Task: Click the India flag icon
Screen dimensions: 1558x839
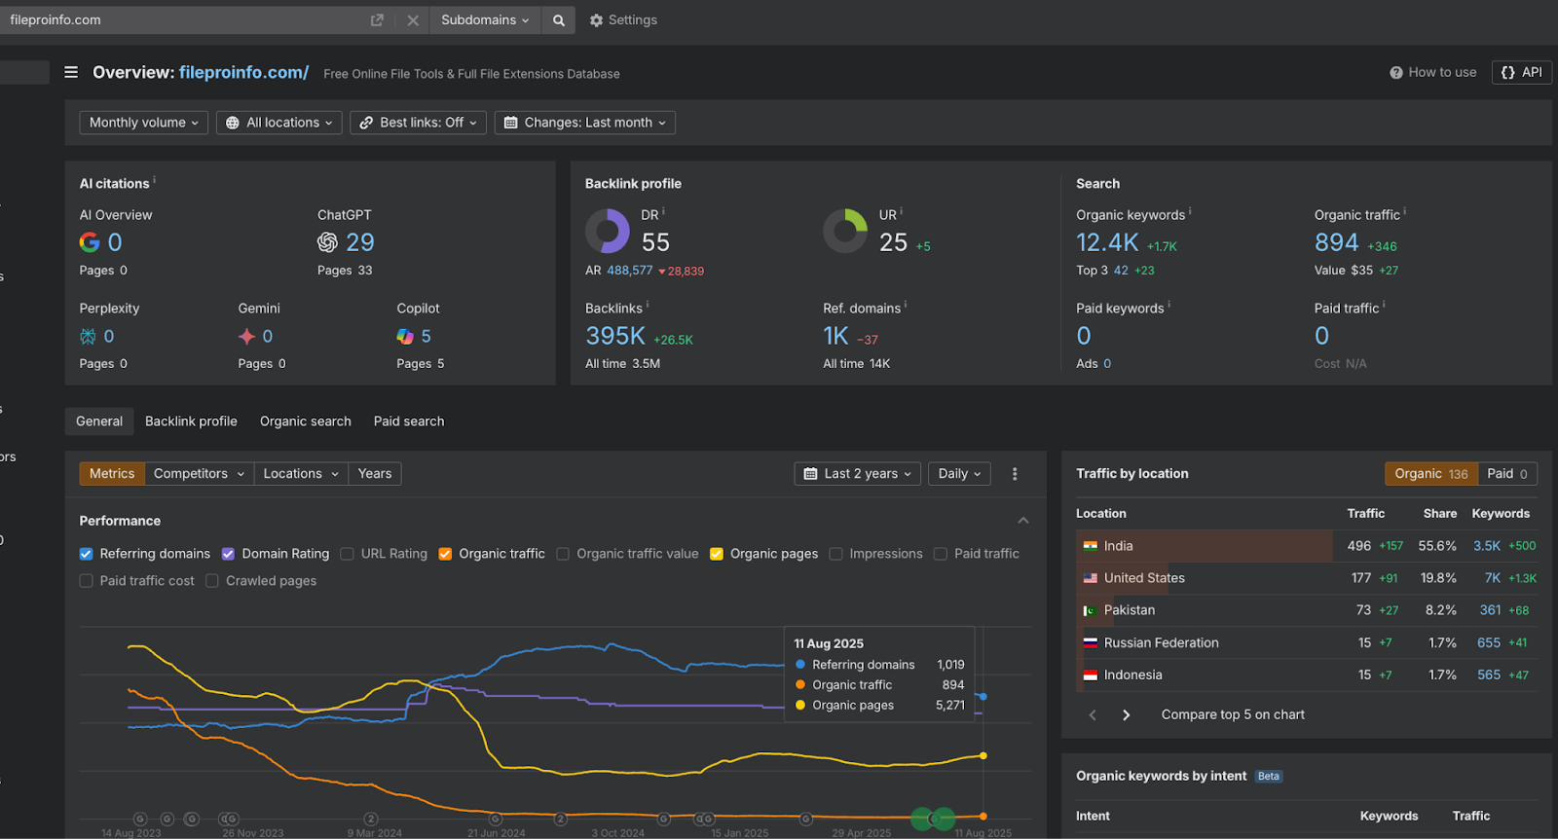Action: pyautogui.click(x=1091, y=546)
